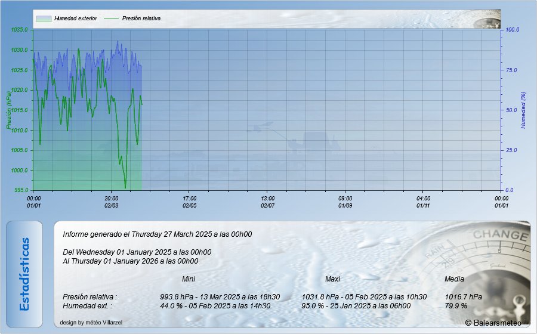Select the 'Informe generado el Thursday 27 March' line
Screen dimensions: 537x334
pyautogui.click(x=157, y=234)
